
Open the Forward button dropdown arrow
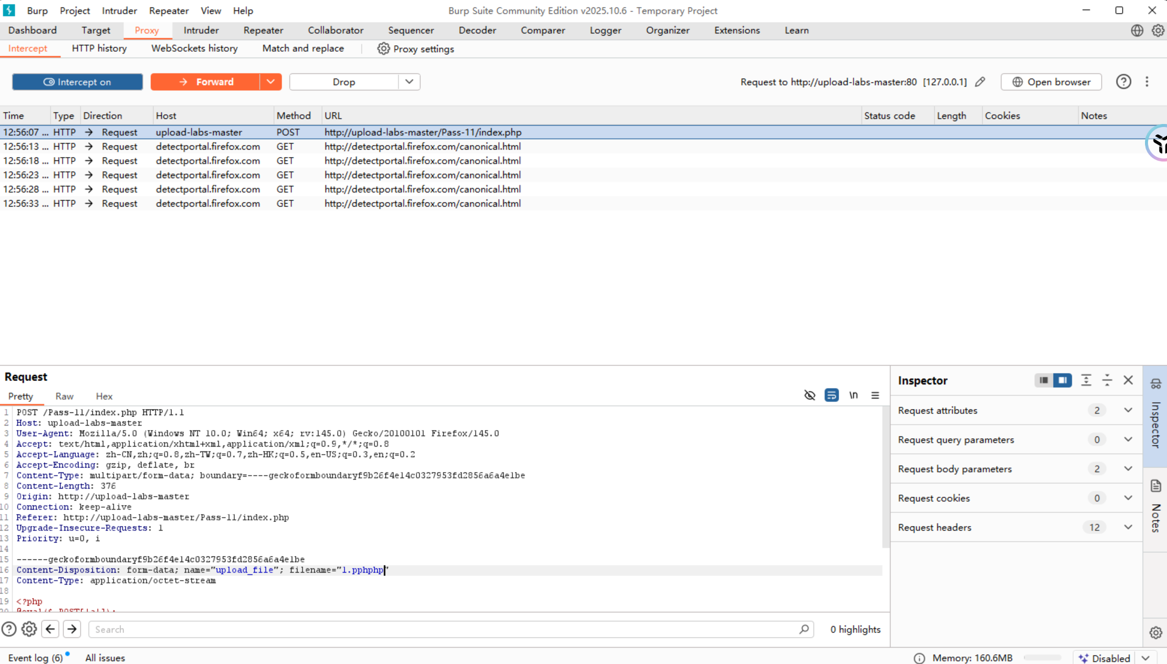click(270, 82)
